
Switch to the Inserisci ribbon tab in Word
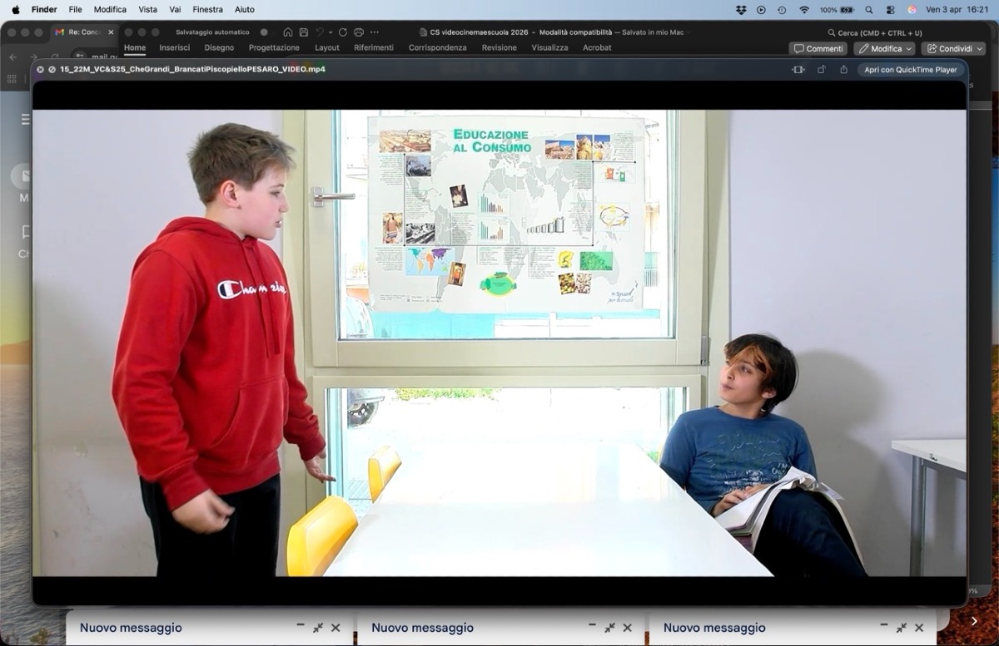[175, 48]
